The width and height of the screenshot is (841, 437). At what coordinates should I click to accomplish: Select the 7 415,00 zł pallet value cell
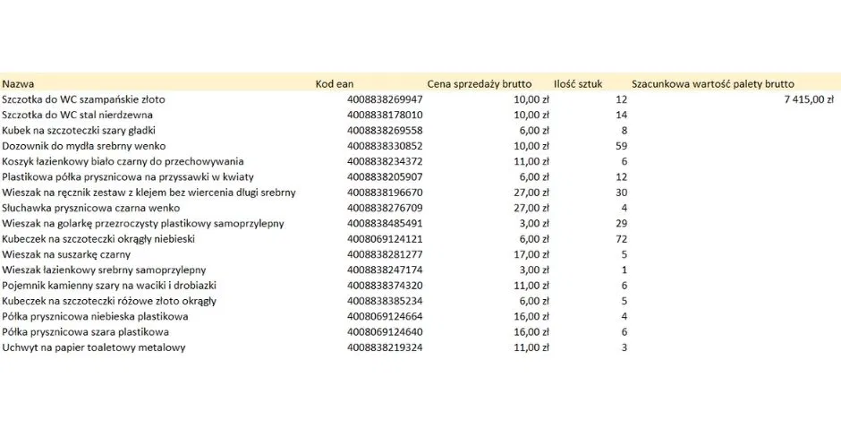[x=809, y=99]
